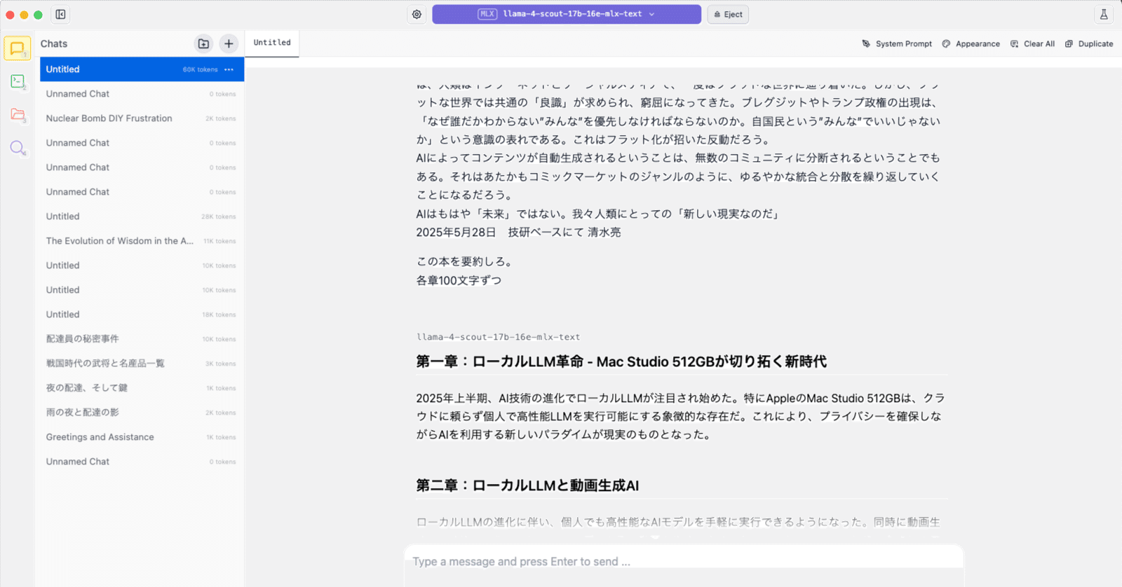This screenshot has width=1122, height=587.
Task: Open 配達員の秘密事件 chat
Action: [141, 339]
